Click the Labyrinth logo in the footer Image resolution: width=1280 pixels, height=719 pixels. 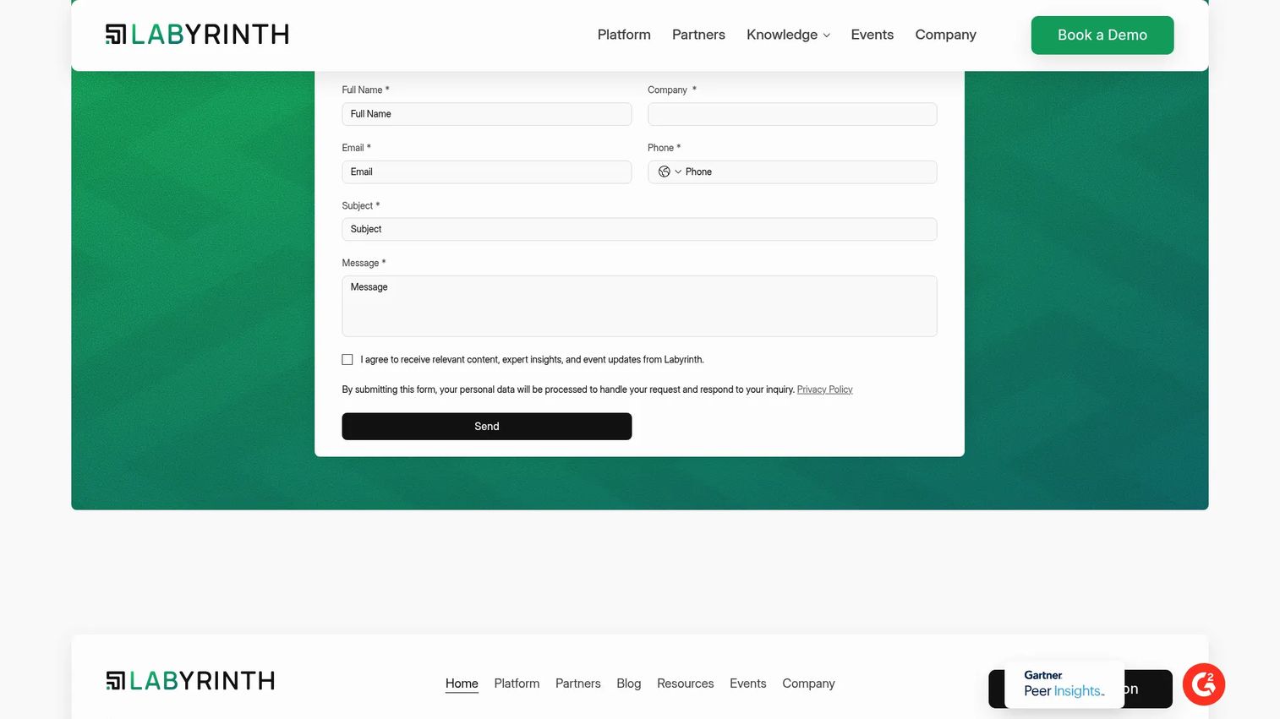pyautogui.click(x=190, y=681)
